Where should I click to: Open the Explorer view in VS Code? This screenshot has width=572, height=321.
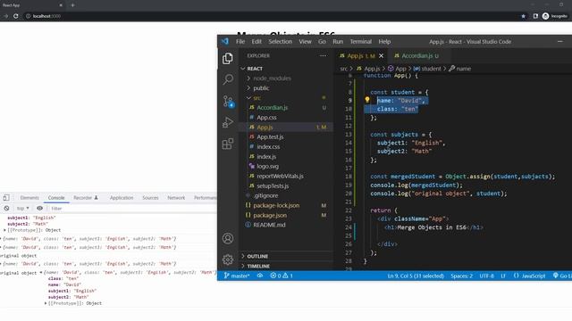click(228, 58)
